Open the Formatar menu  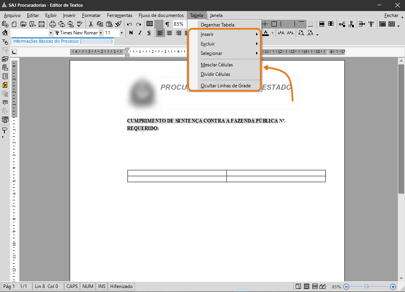[91, 15]
